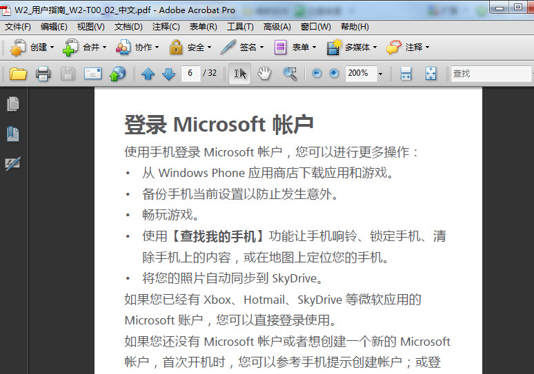Screen dimensions: 534x374
Task: Click the email envelope icon
Action: (92, 74)
